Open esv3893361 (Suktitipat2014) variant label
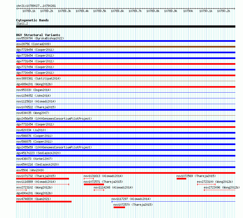Screen dimensions: 243x218 [x=38, y=78]
